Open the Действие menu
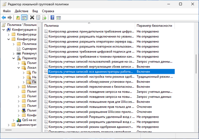The image size is (199, 139). click(x=21, y=11)
